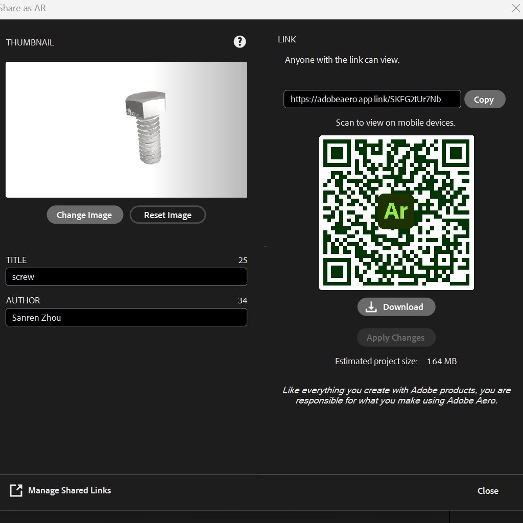Click the Manage Shared Links external-link icon
The height and width of the screenshot is (523, 523).
click(16, 490)
